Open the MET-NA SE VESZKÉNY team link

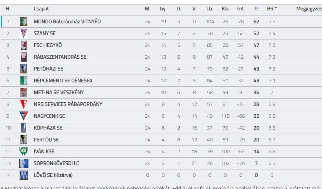click(59, 92)
